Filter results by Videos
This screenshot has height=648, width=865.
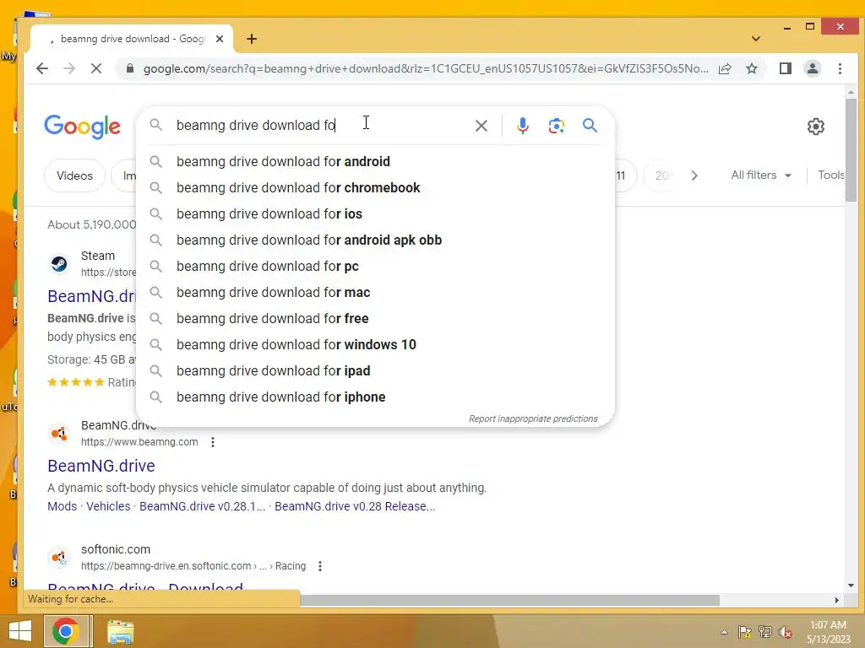click(74, 175)
